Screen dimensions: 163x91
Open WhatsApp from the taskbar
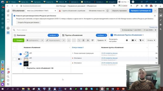click(x=86, y=89)
